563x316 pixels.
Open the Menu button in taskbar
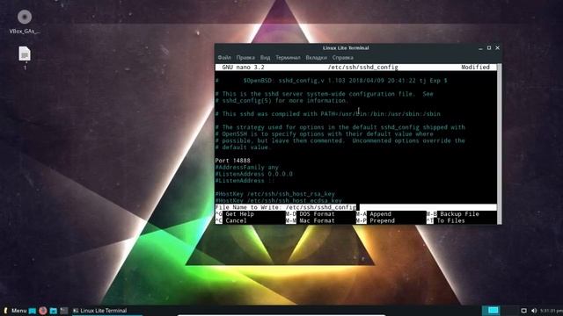[x=15, y=311]
